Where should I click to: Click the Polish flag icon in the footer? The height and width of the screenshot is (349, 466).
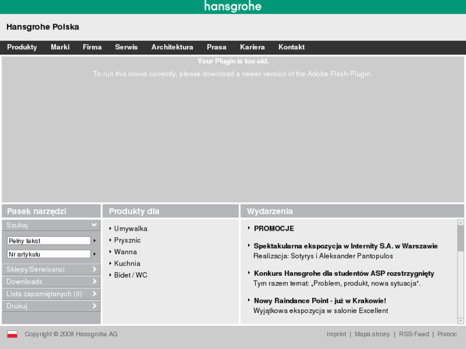click(x=12, y=334)
